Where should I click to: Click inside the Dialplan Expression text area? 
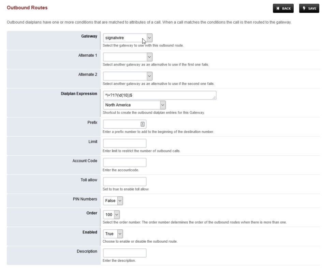coord(157,95)
